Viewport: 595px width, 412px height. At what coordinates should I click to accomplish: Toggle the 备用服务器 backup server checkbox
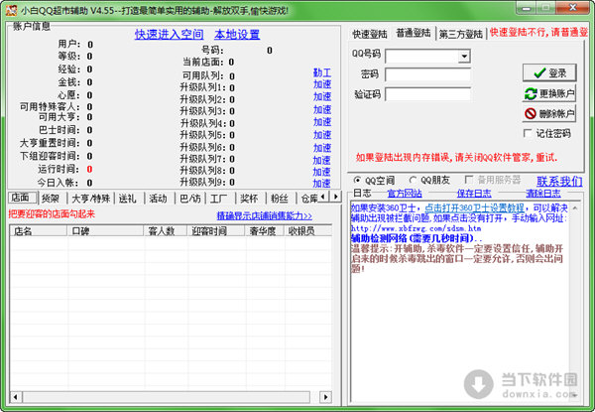469,180
